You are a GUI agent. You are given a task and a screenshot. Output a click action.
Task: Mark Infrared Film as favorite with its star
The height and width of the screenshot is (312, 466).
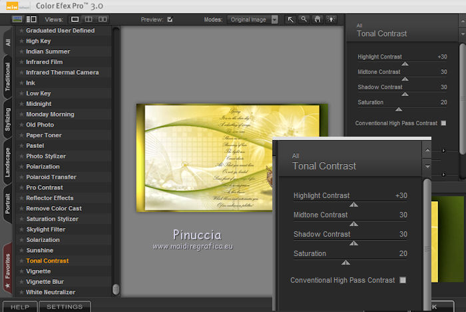coord(21,62)
